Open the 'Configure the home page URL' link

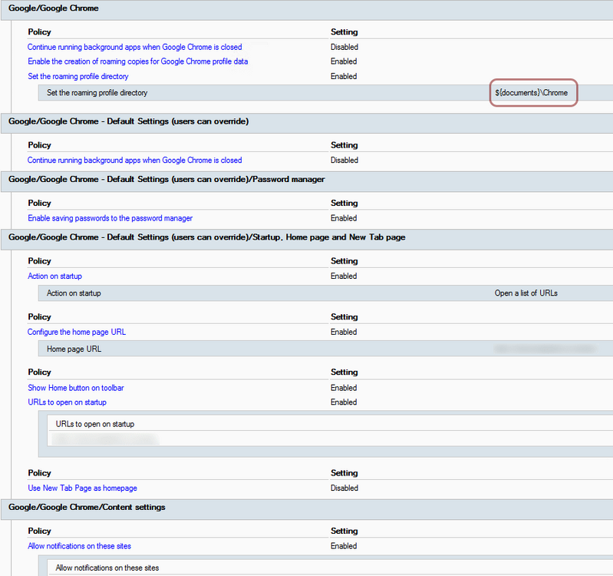click(x=77, y=332)
